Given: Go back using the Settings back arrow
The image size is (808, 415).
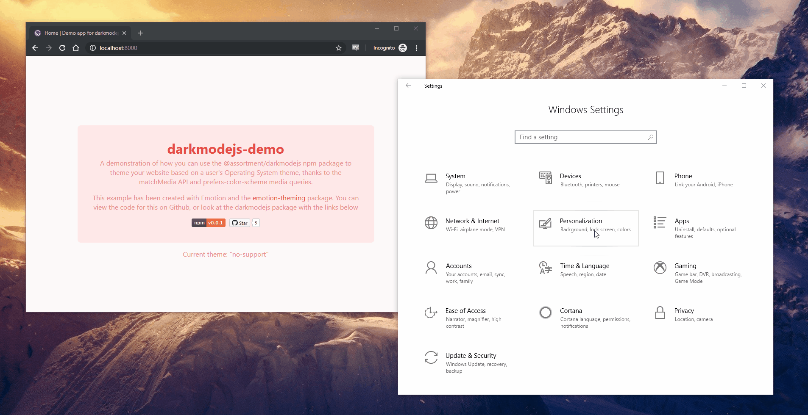Looking at the screenshot, I should pyautogui.click(x=408, y=86).
